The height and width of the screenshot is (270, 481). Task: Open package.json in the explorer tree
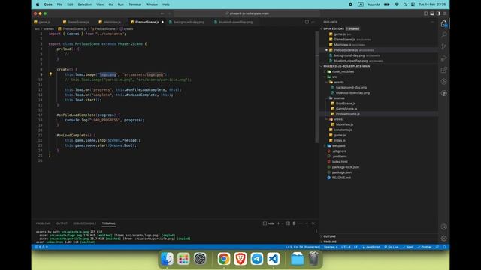342,172
